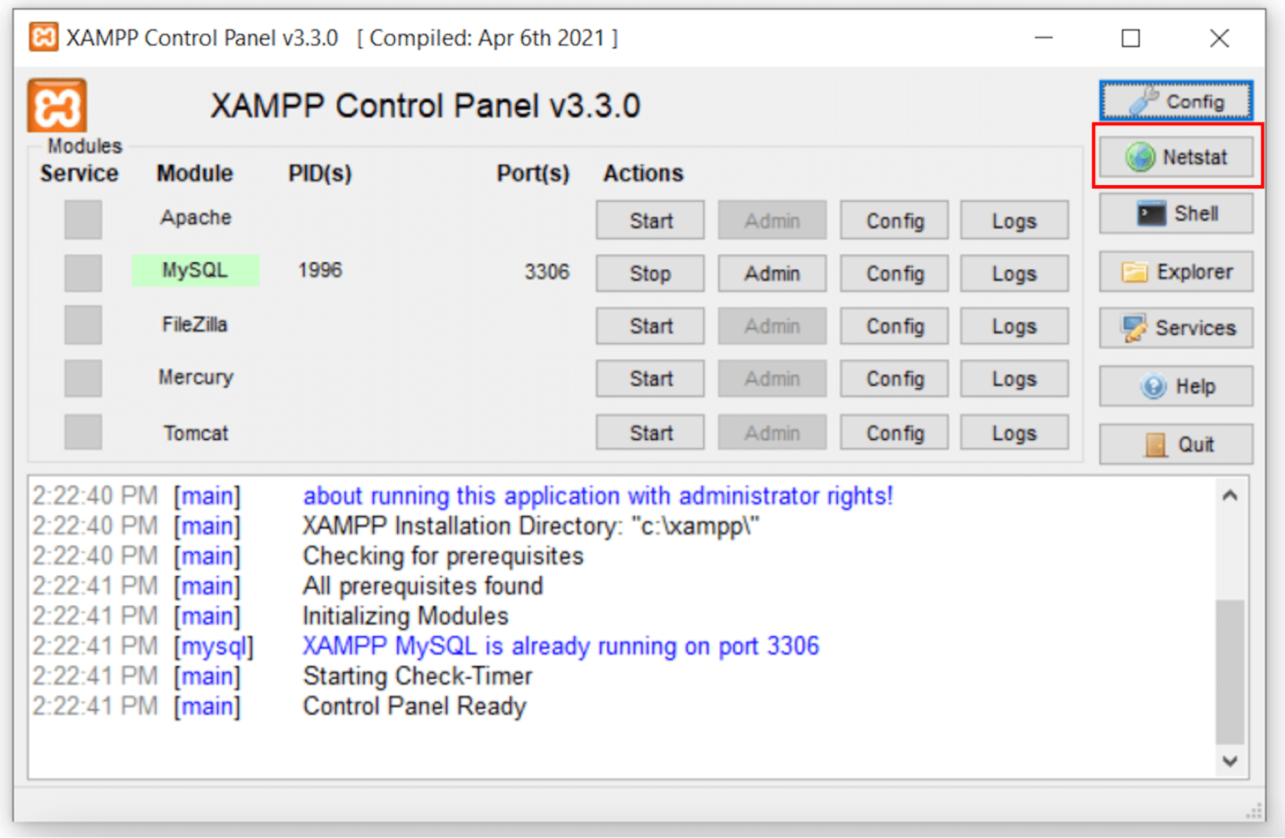Start the Apache module
The width and height of the screenshot is (1285, 838).
click(x=649, y=220)
